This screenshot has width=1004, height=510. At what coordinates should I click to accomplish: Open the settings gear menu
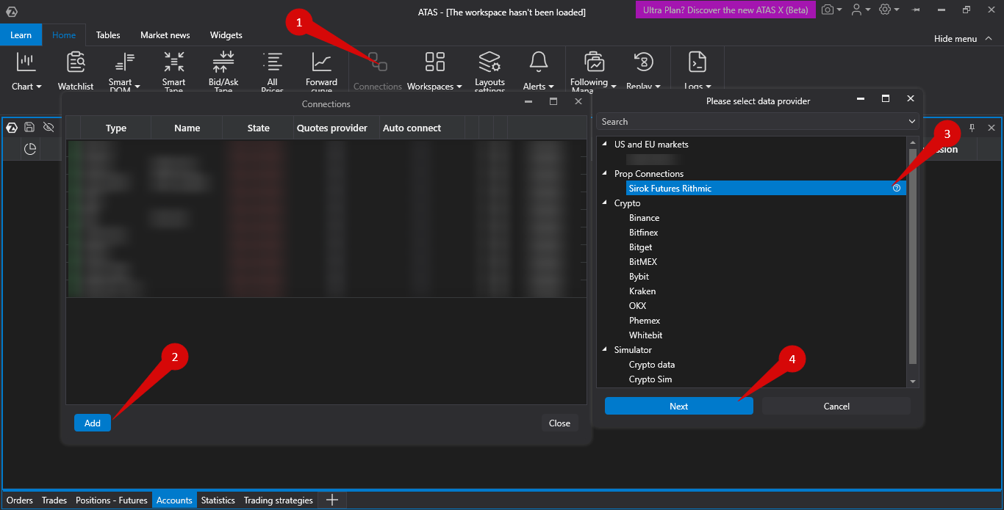(x=885, y=10)
